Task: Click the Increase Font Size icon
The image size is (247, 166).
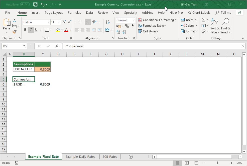Action: (64, 22)
